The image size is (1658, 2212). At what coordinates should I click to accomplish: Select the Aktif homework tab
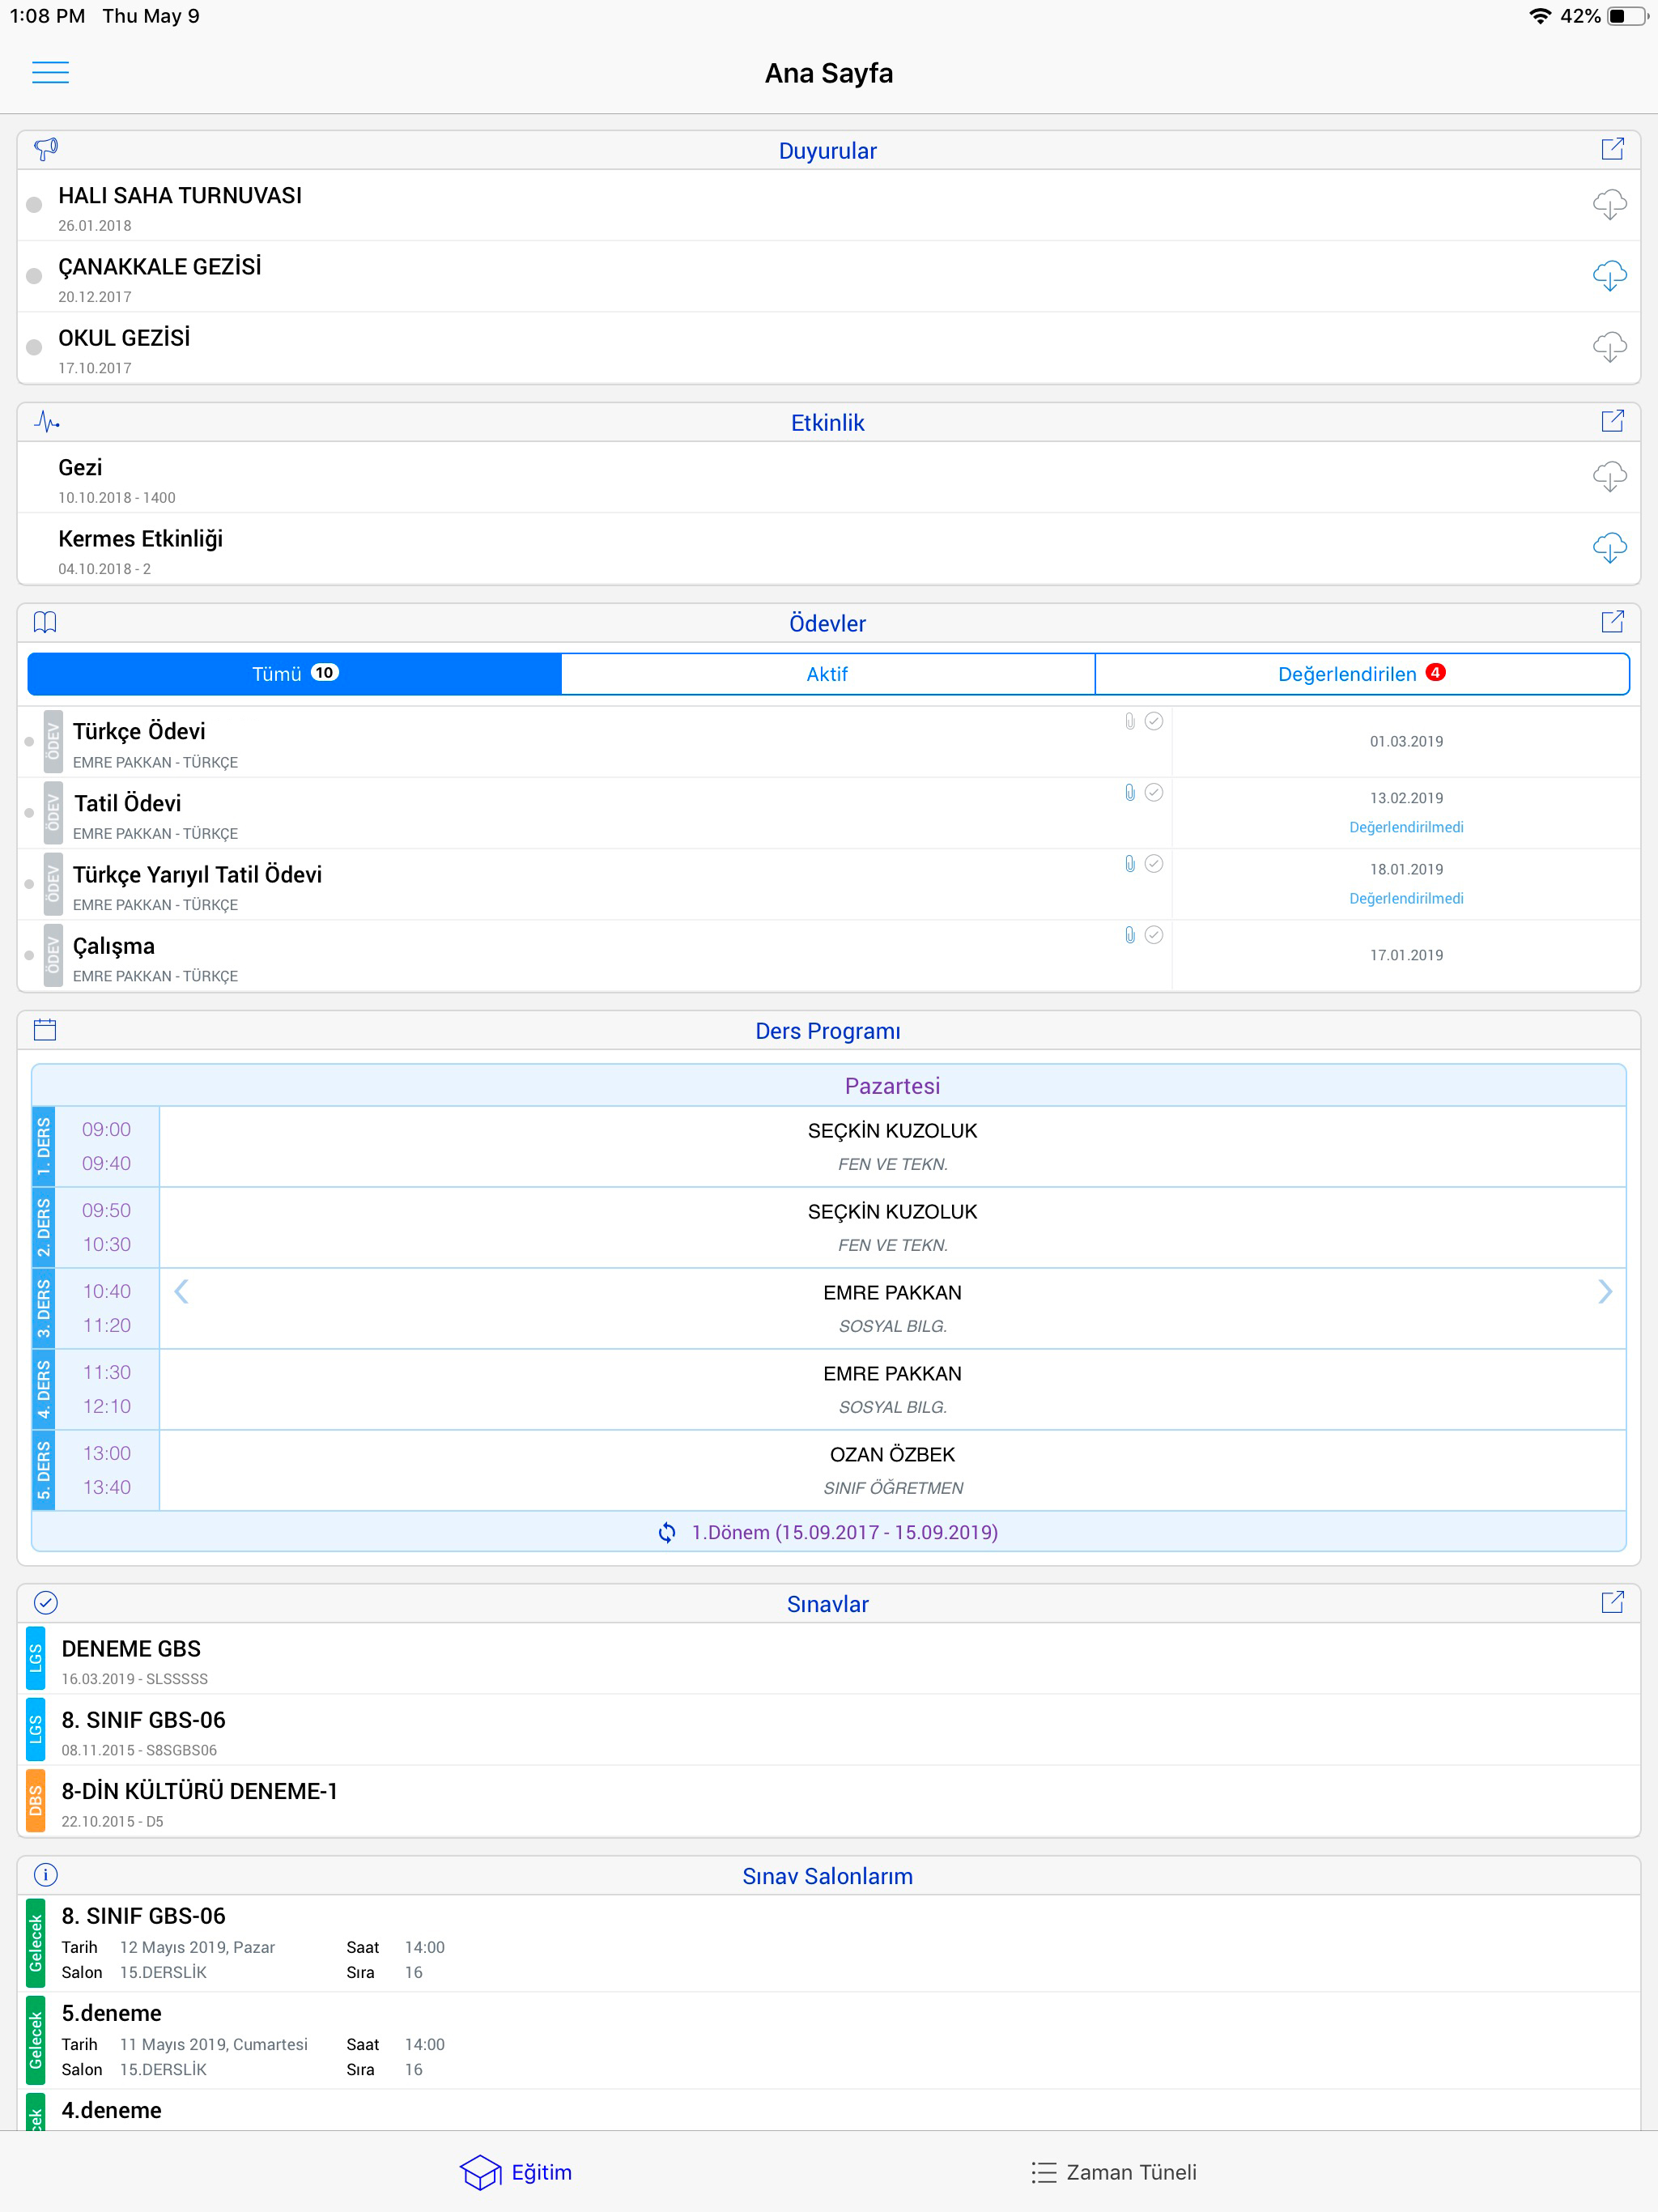827,674
